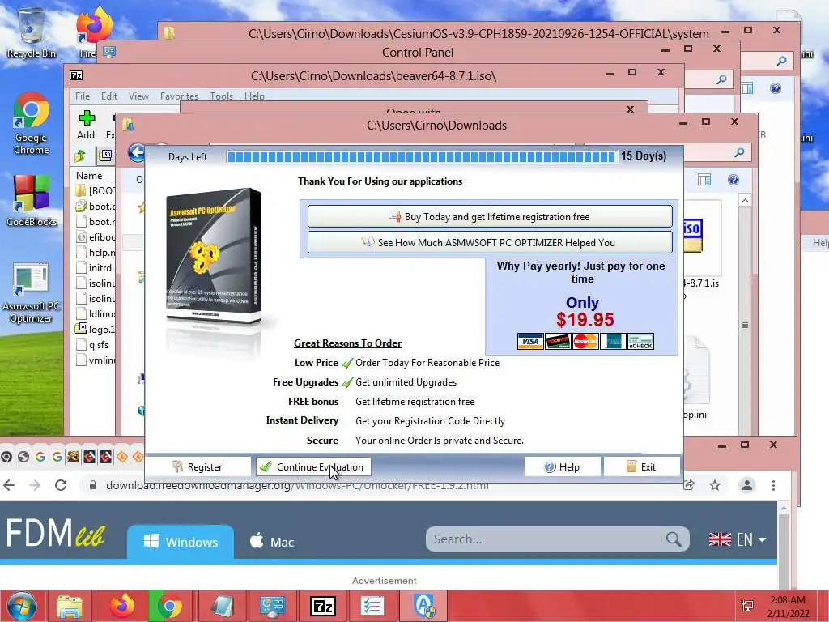Open Control Panel taskbar icon
Image resolution: width=829 pixels, height=622 pixels.
coord(272,606)
